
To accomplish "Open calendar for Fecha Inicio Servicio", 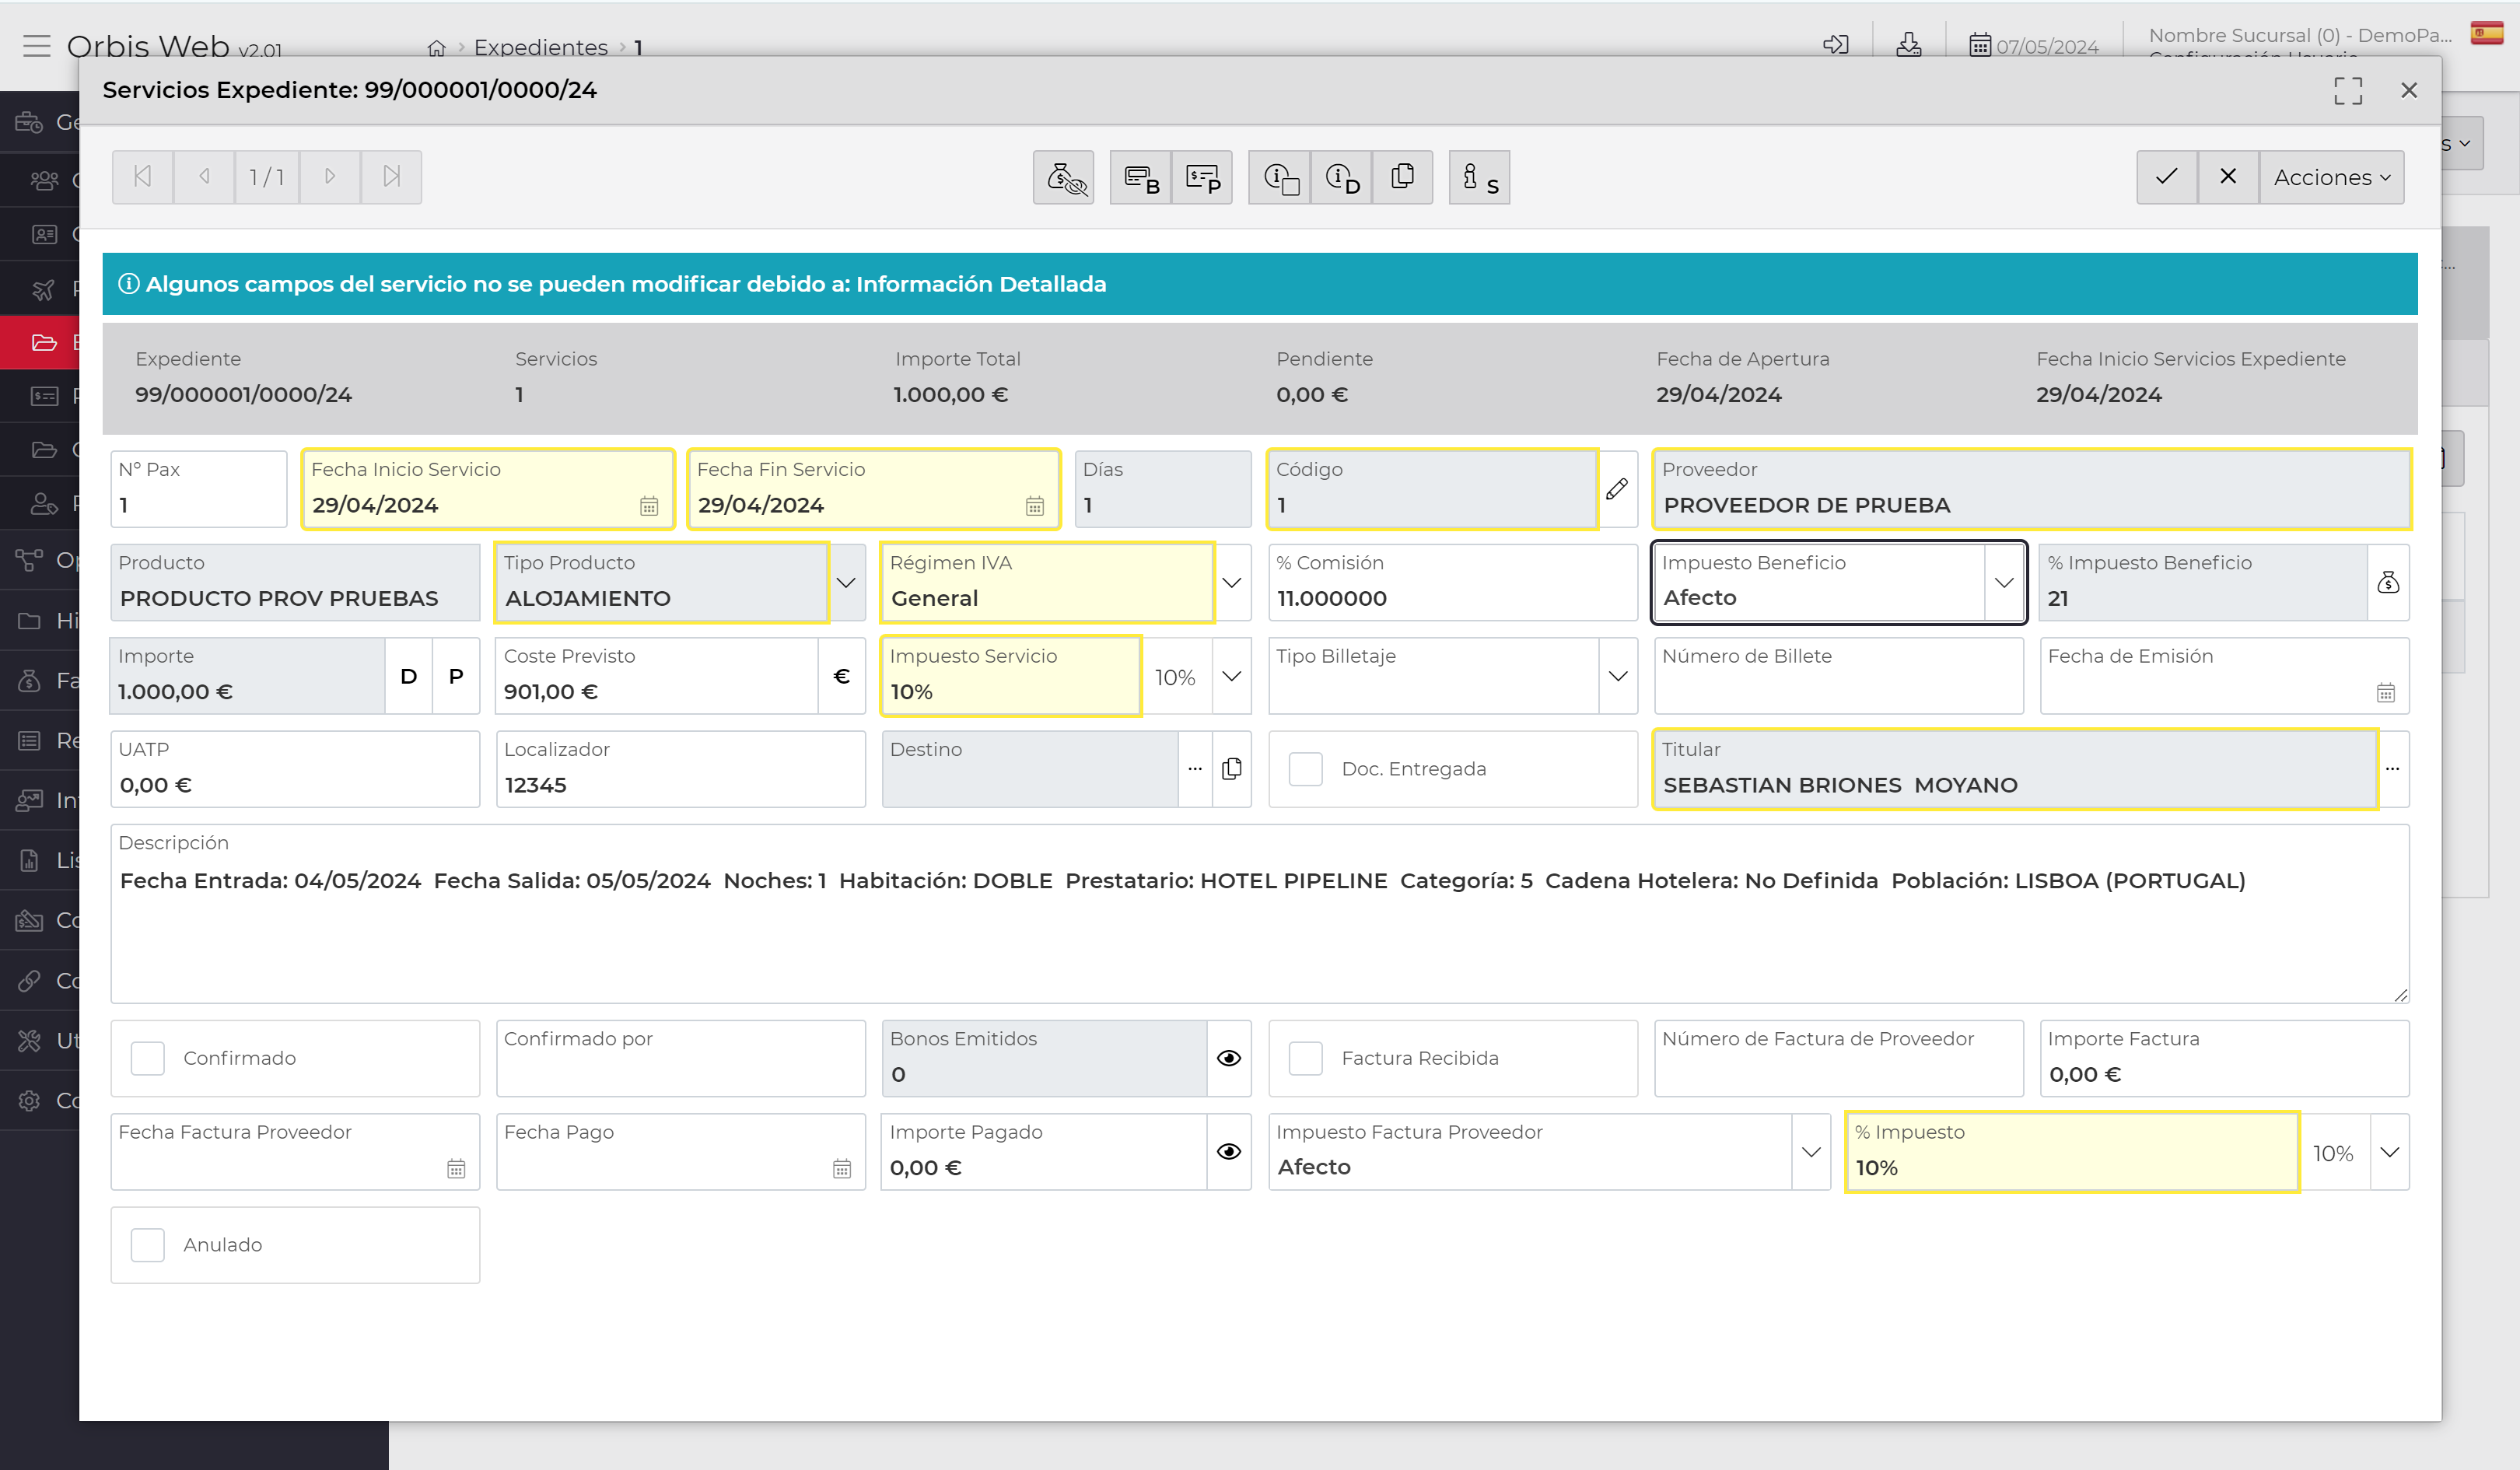I will tap(649, 506).
